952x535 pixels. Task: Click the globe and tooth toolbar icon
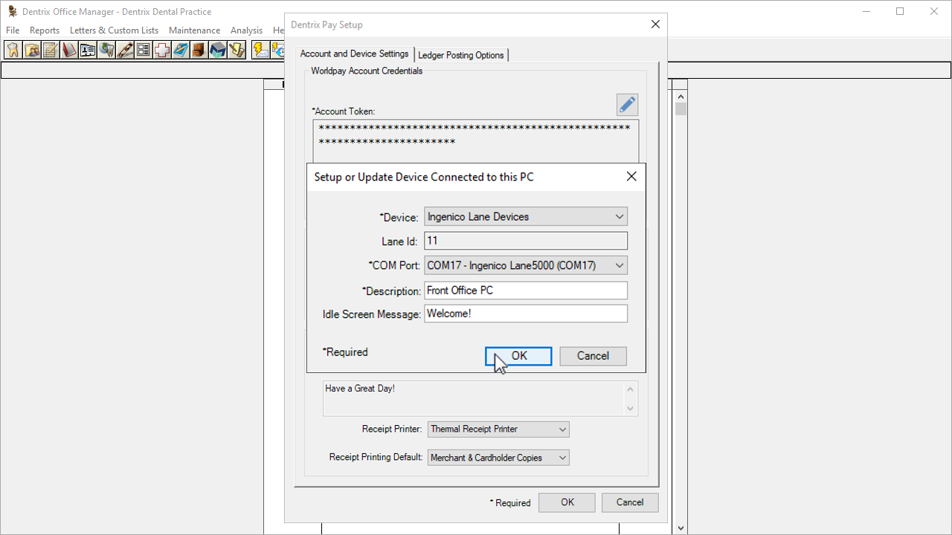point(106,50)
